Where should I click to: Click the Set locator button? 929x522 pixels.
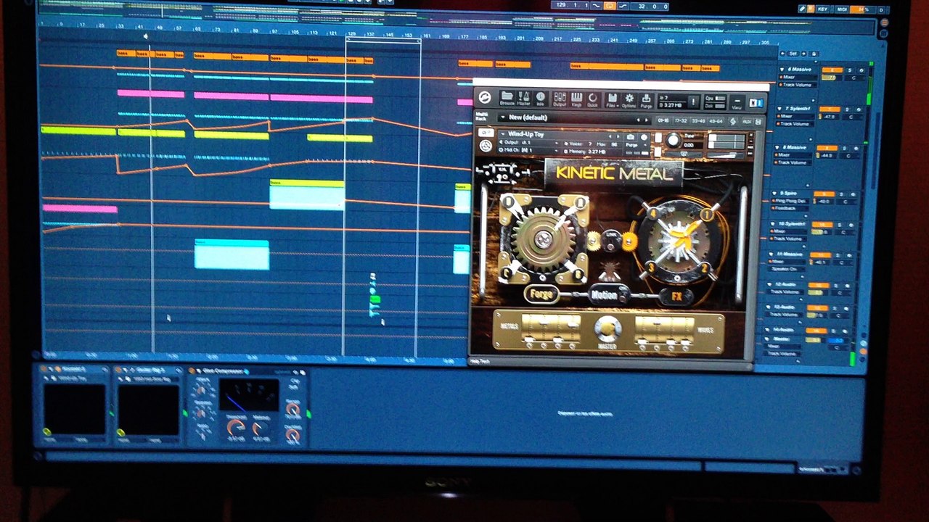tap(793, 54)
